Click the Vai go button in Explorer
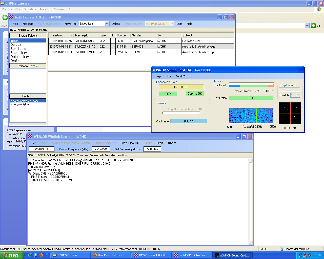This screenshot has height=259, width=324. (x=316, y=26)
